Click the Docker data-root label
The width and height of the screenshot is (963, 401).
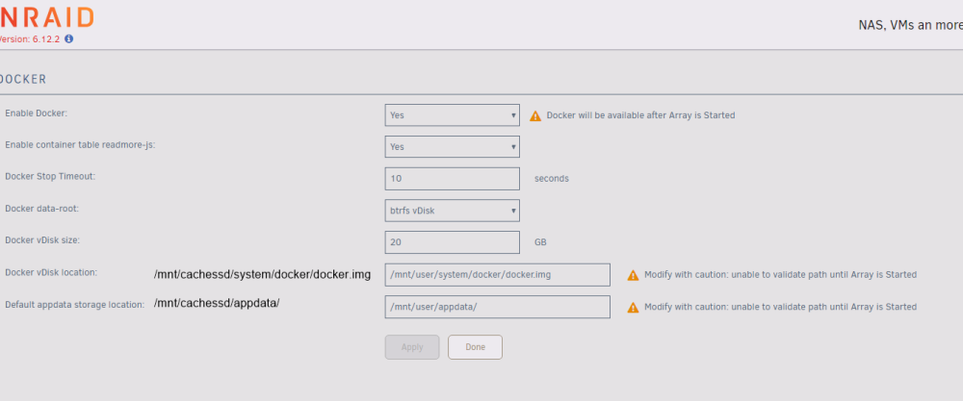[x=41, y=209]
